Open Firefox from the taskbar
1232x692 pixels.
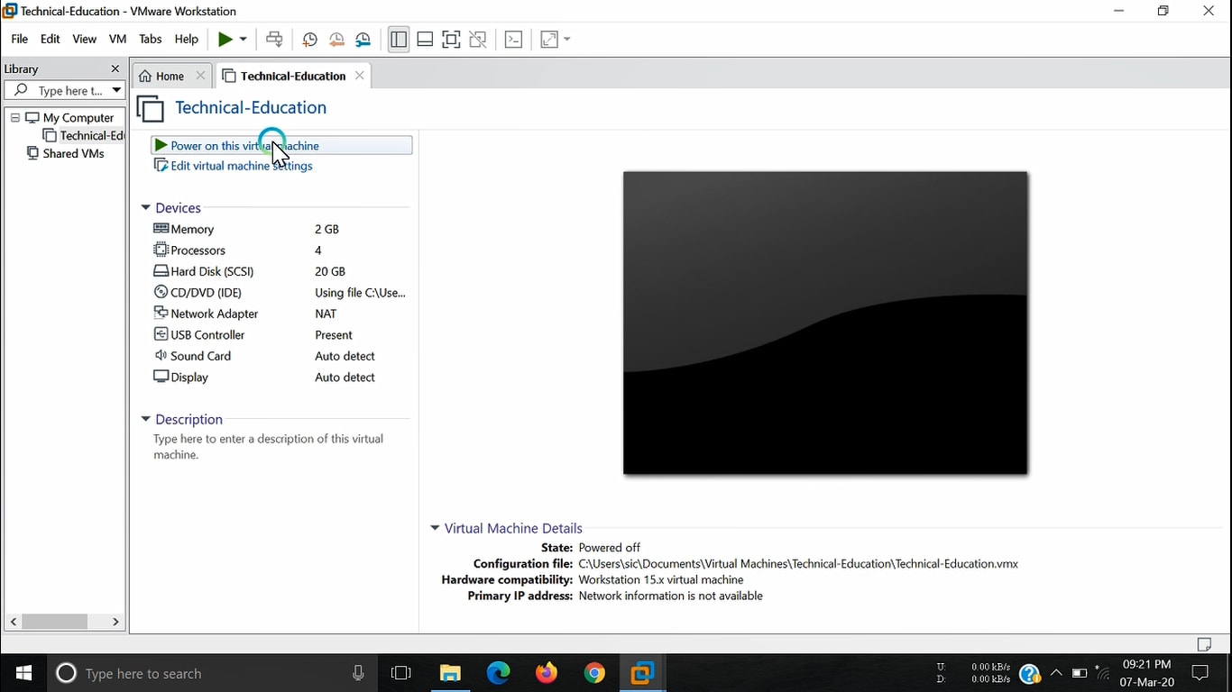coord(547,673)
